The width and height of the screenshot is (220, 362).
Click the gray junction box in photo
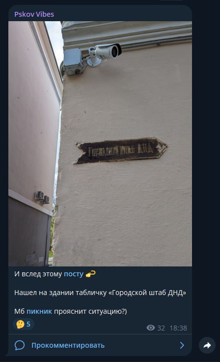(x=73, y=62)
